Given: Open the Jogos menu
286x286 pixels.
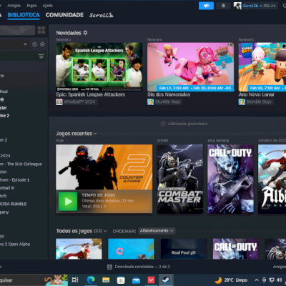Looking at the screenshot, I should tap(31, 6).
